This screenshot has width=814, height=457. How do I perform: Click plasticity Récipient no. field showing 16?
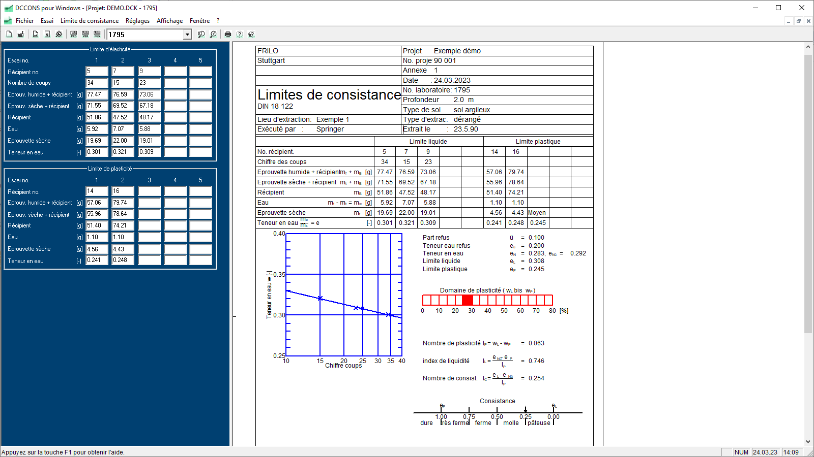[123, 191]
